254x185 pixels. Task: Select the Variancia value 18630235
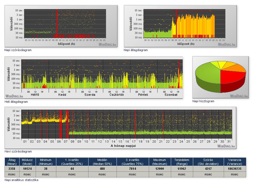click(x=234, y=168)
